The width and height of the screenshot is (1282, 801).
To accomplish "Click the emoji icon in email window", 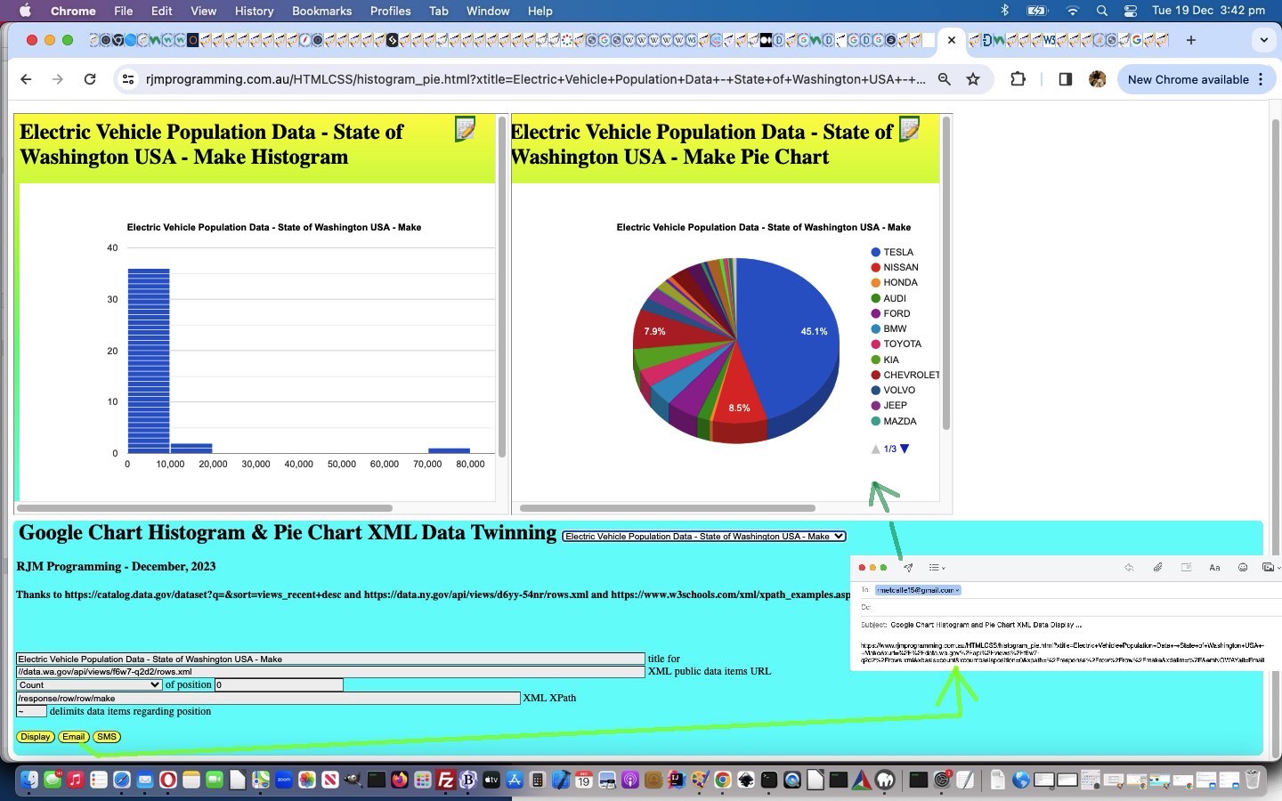I will click(x=1243, y=567).
